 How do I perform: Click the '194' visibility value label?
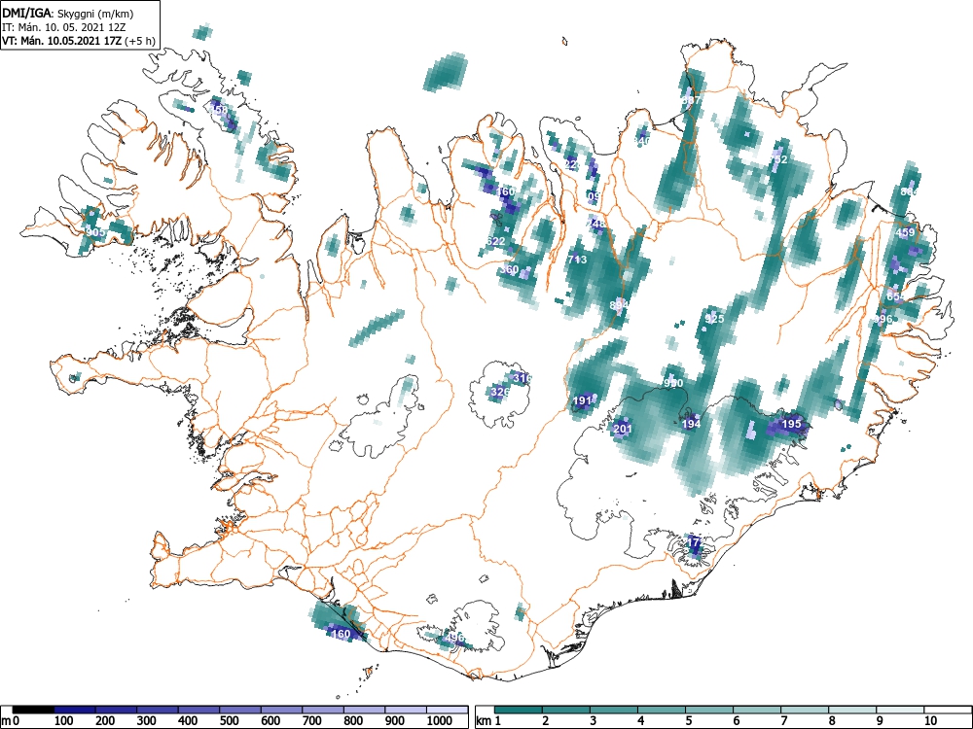point(691,424)
